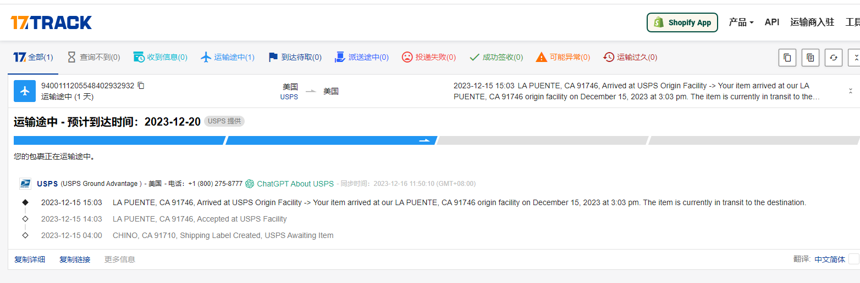Click the refresh tracking icon button
Screen dimensions: 860x283
pyautogui.click(x=833, y=58)
